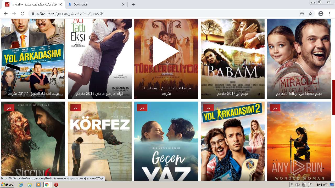Click title فيلم أبي 2017 مترجم
Image resolution: width=335 pixels, height=188 pixels.
233,93
